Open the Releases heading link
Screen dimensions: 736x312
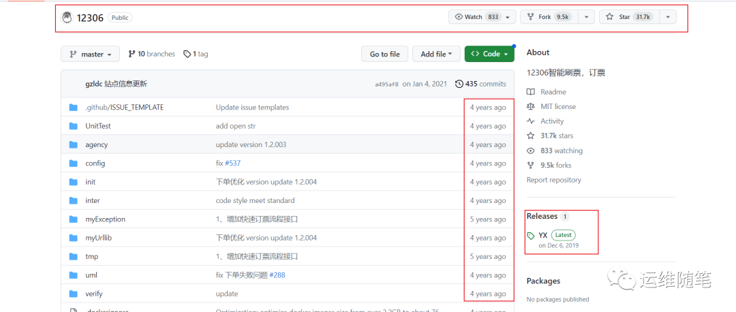tap(542, 217)
